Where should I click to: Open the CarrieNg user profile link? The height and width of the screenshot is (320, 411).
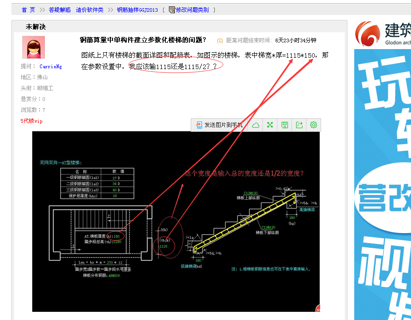(x=50, y=66)
